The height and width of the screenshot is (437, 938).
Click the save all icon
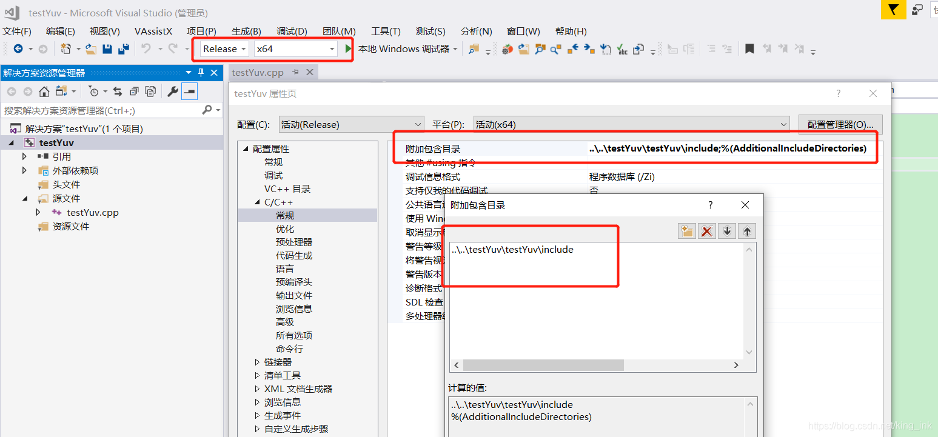tap(124, 49)
